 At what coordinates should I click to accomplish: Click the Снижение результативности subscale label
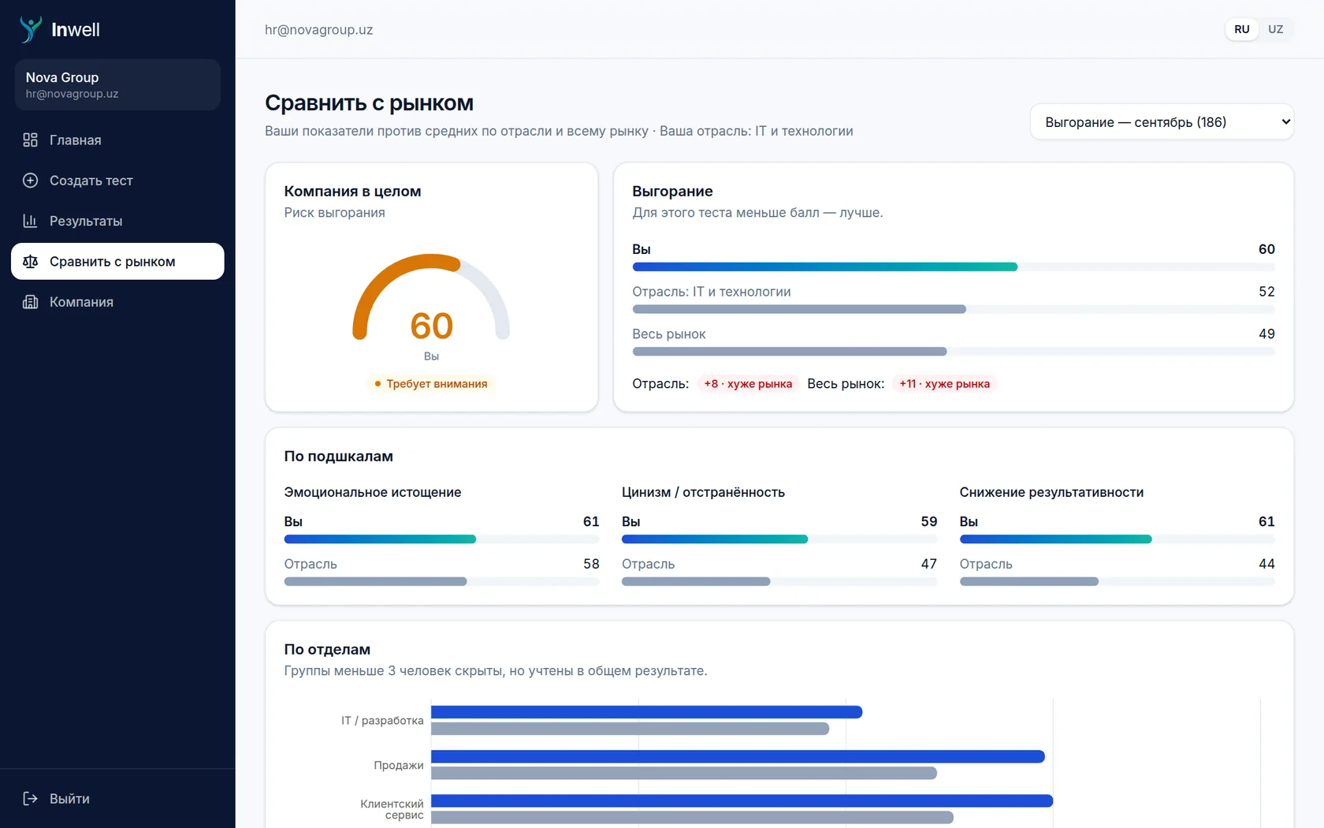(1051, 492)
